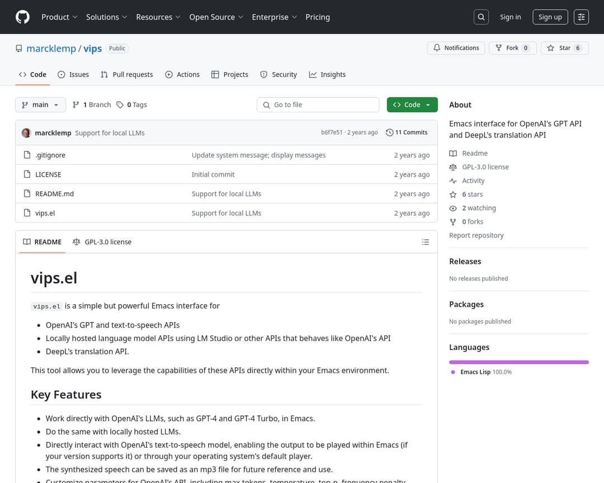Switch to the Issues tab
The height and width of the screenshot is (483, 604).
point(73,75)
